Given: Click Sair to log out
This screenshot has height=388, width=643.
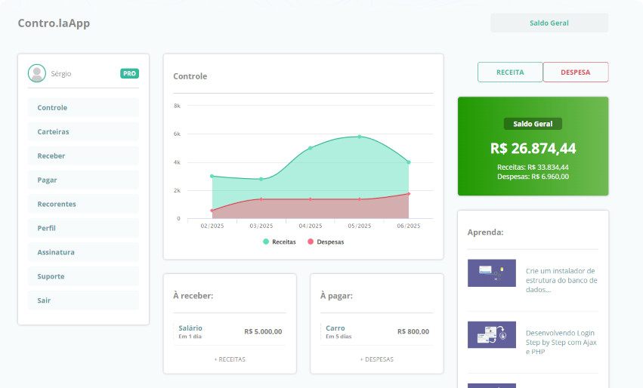Looking at the screenshot, I should [x=83, y=300].
